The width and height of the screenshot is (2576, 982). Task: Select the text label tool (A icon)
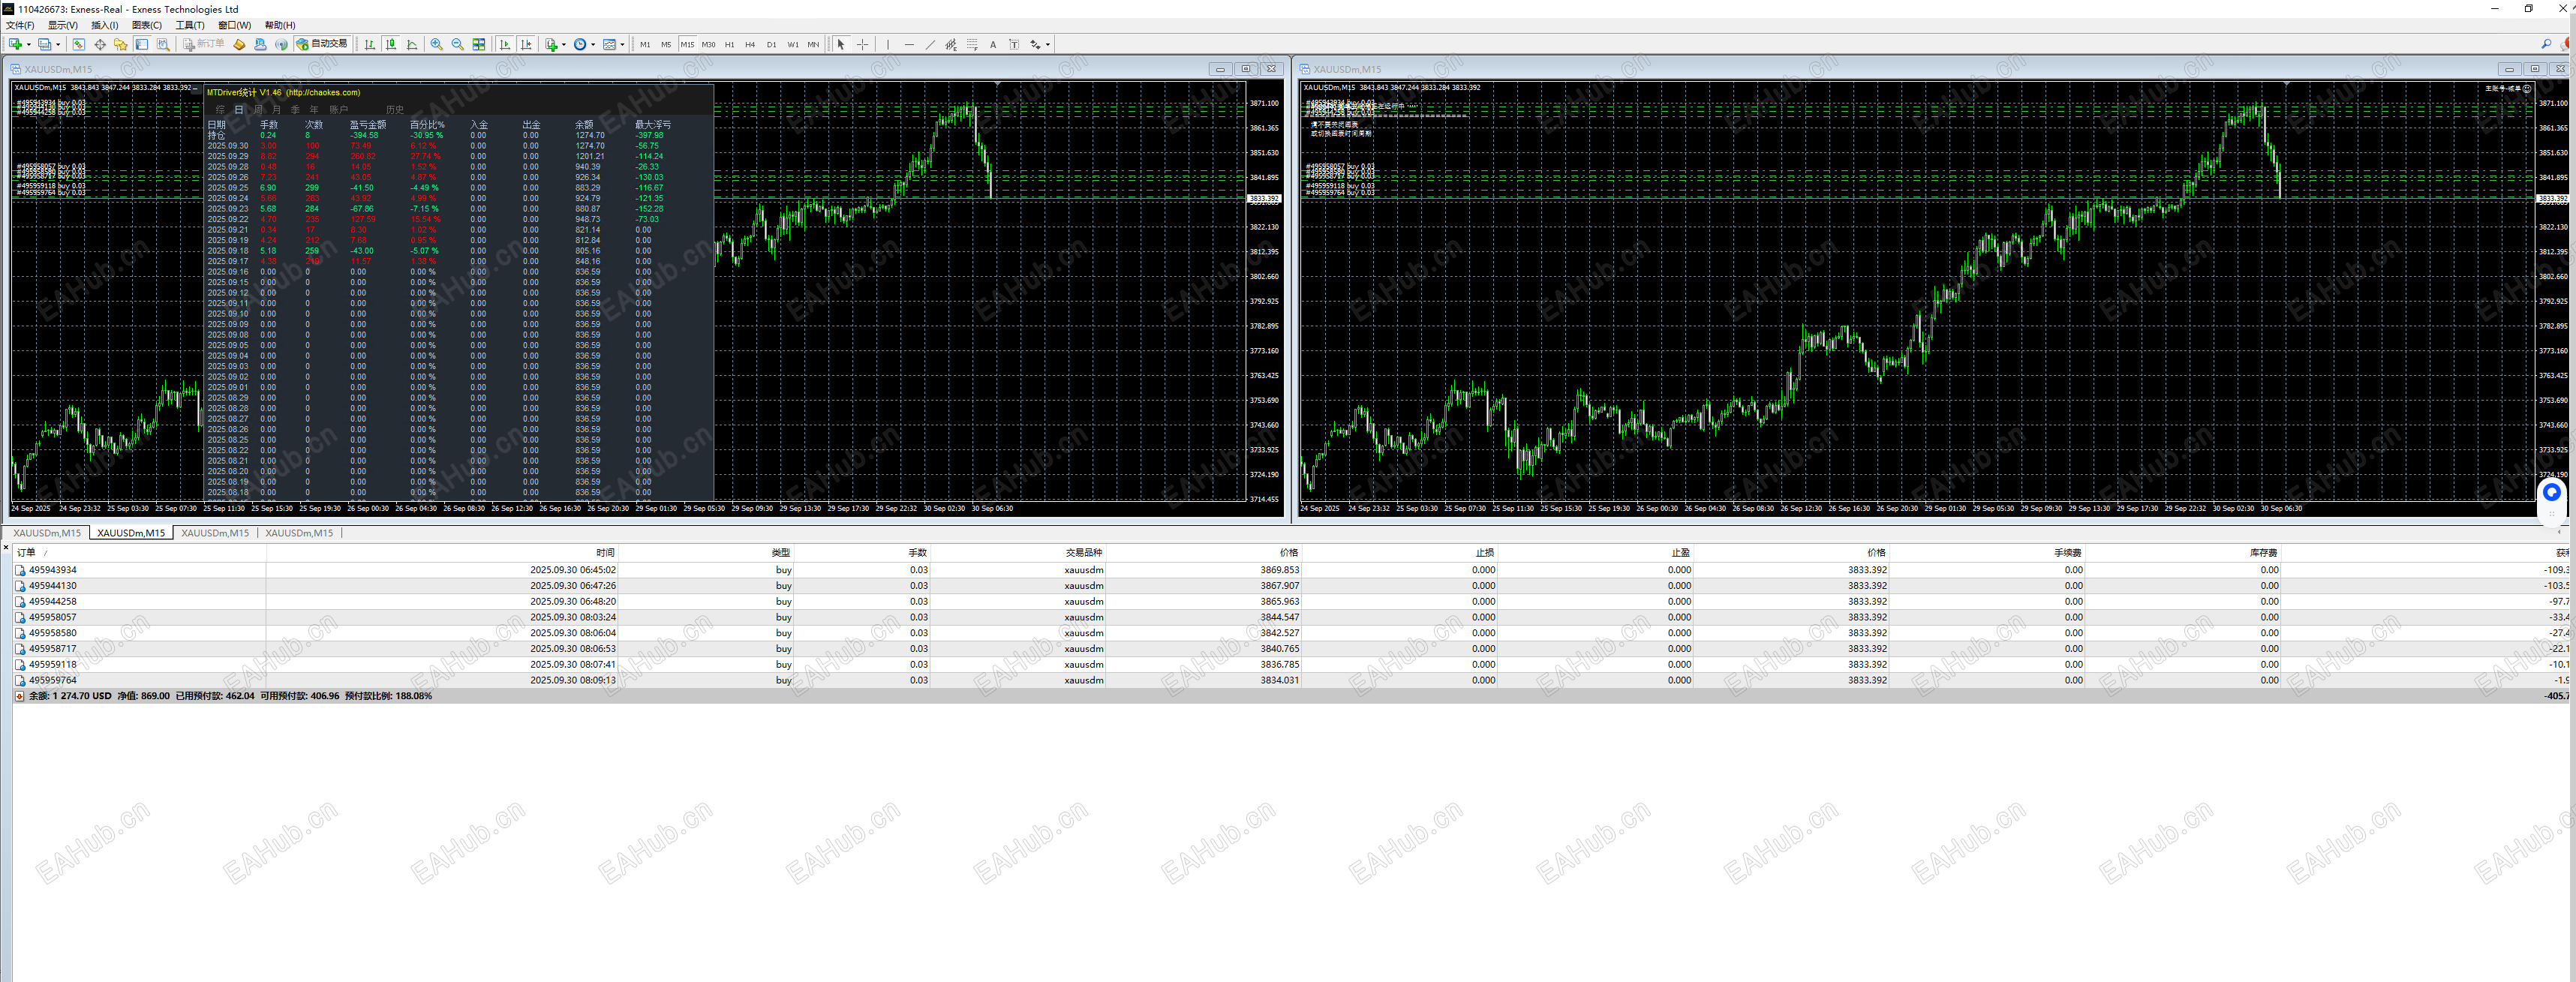pyautogui.click(x=993, y=45)
